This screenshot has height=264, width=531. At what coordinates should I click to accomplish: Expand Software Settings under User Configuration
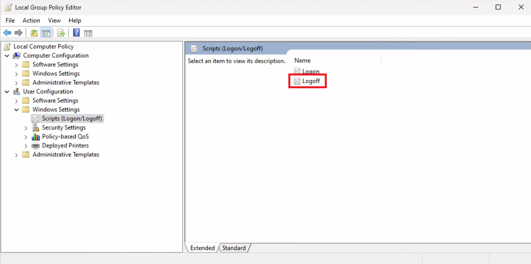(16, 101)
